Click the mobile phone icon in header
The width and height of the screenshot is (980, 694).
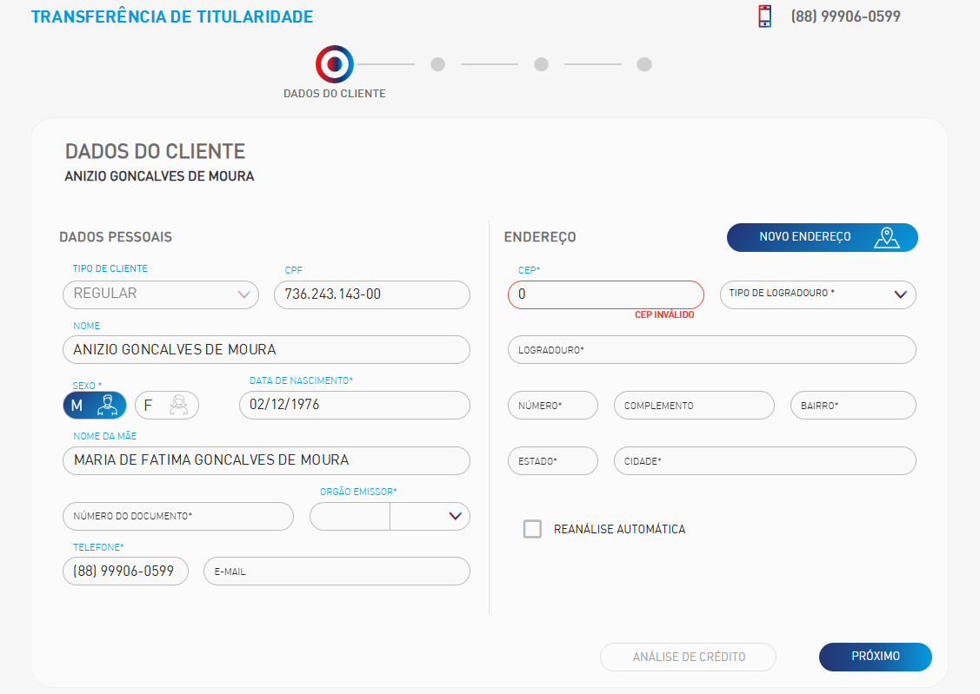(x=764, y=17)
